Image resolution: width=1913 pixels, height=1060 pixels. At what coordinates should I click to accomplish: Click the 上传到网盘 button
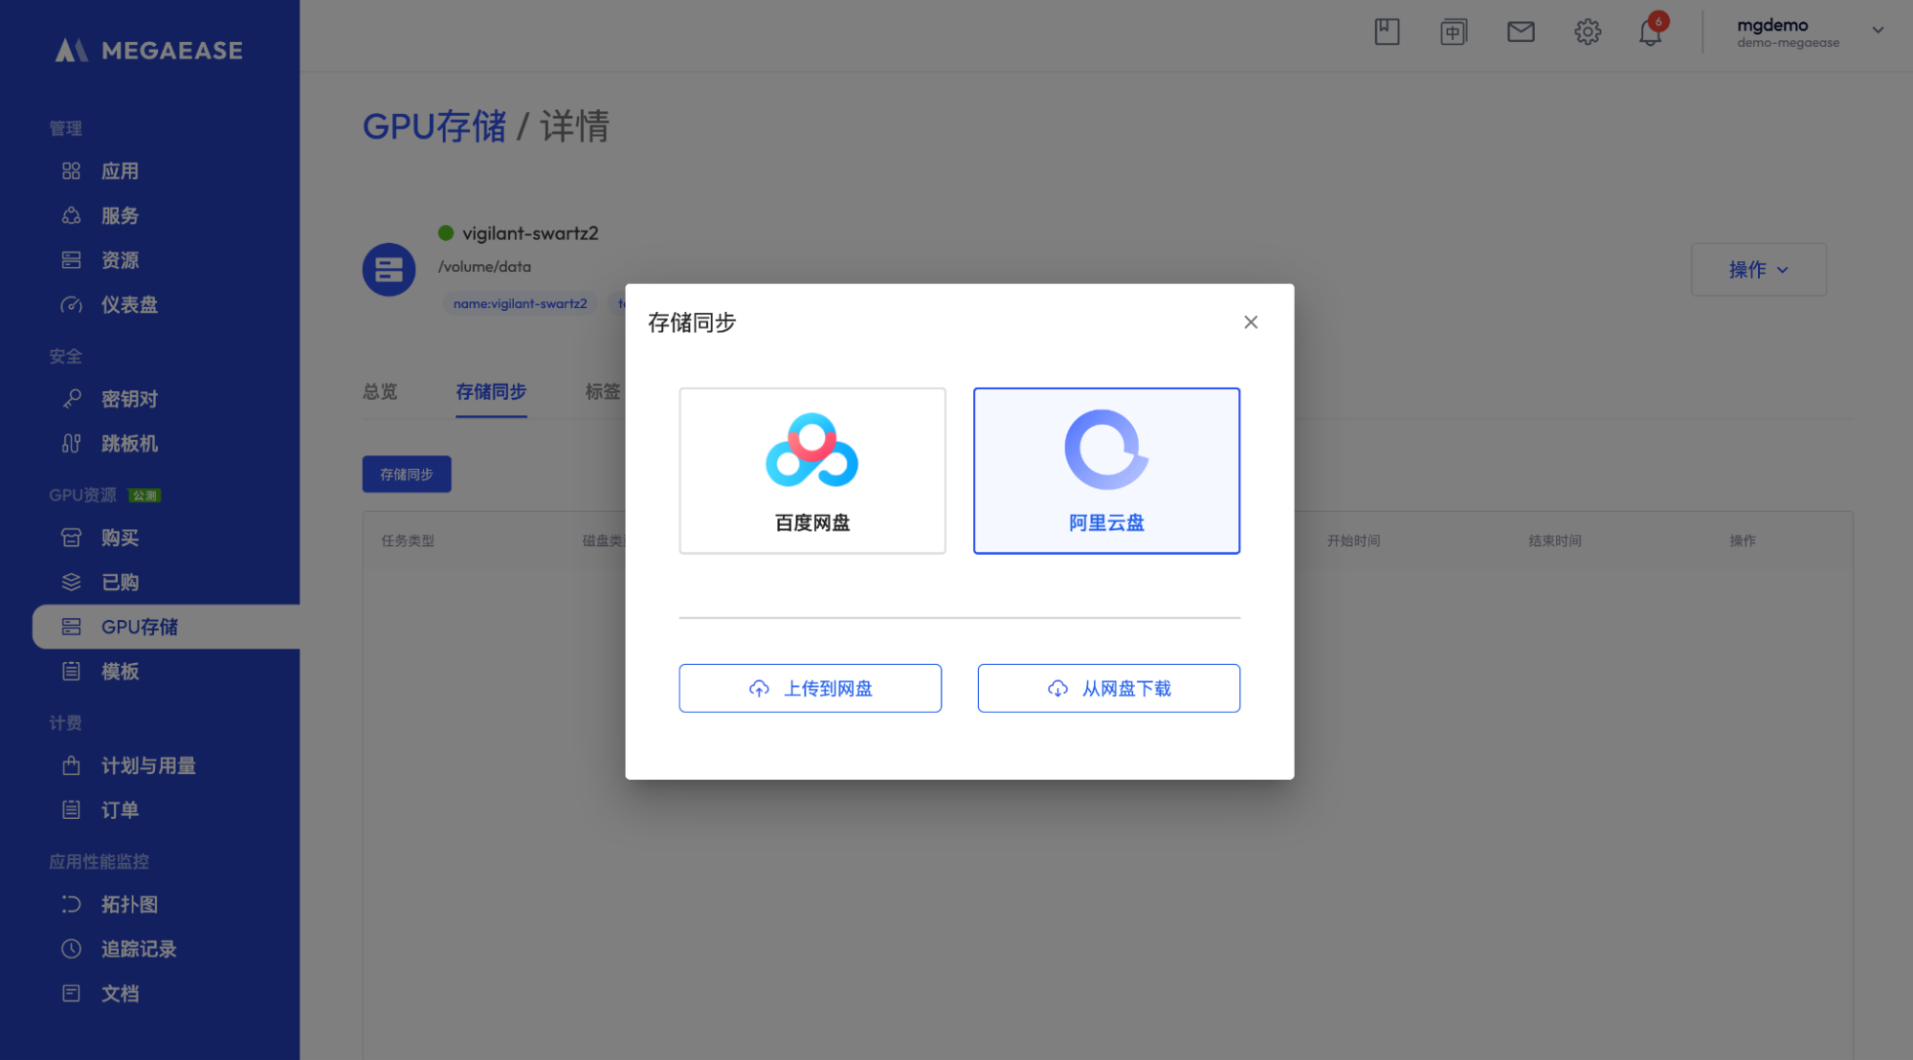(811, 688)
